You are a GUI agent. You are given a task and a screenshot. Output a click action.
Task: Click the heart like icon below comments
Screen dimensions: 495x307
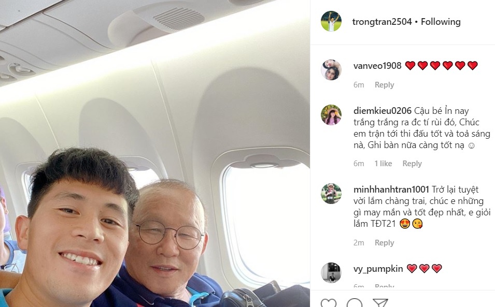[329, 303]
